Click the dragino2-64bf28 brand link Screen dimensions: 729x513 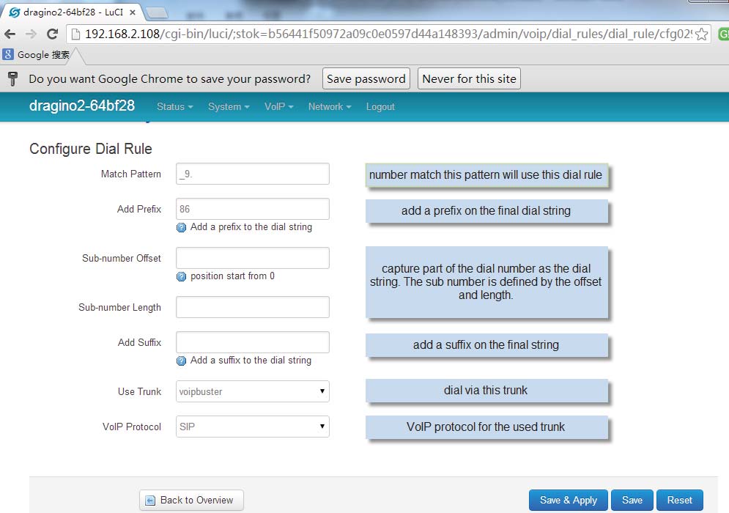(82, 106)
